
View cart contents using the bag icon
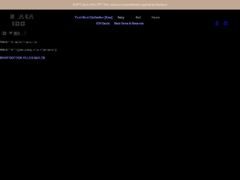[225, 23]
